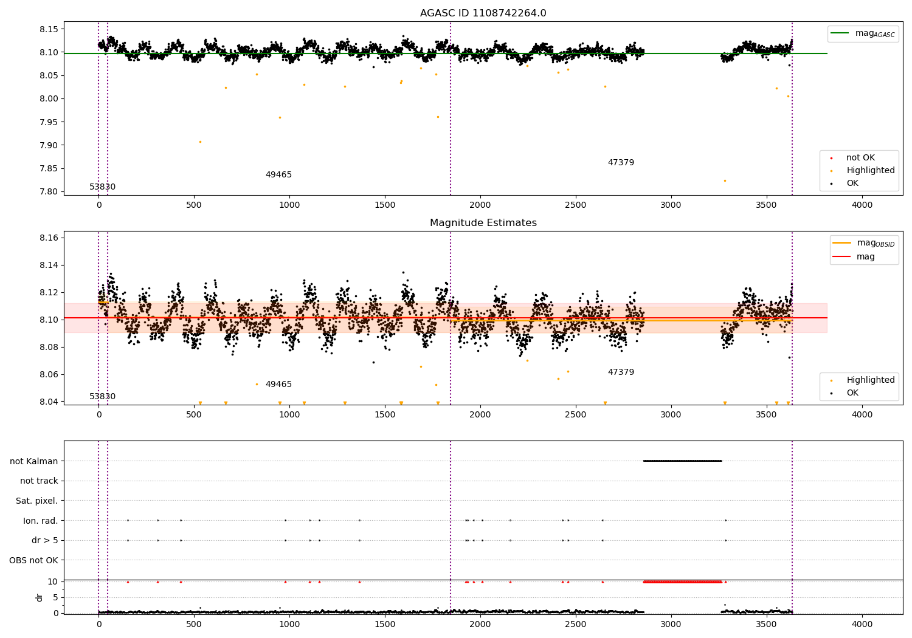912x638 pixels.
Task: Click the '4000' x-tick under top plot
Action: pos(862,205)
